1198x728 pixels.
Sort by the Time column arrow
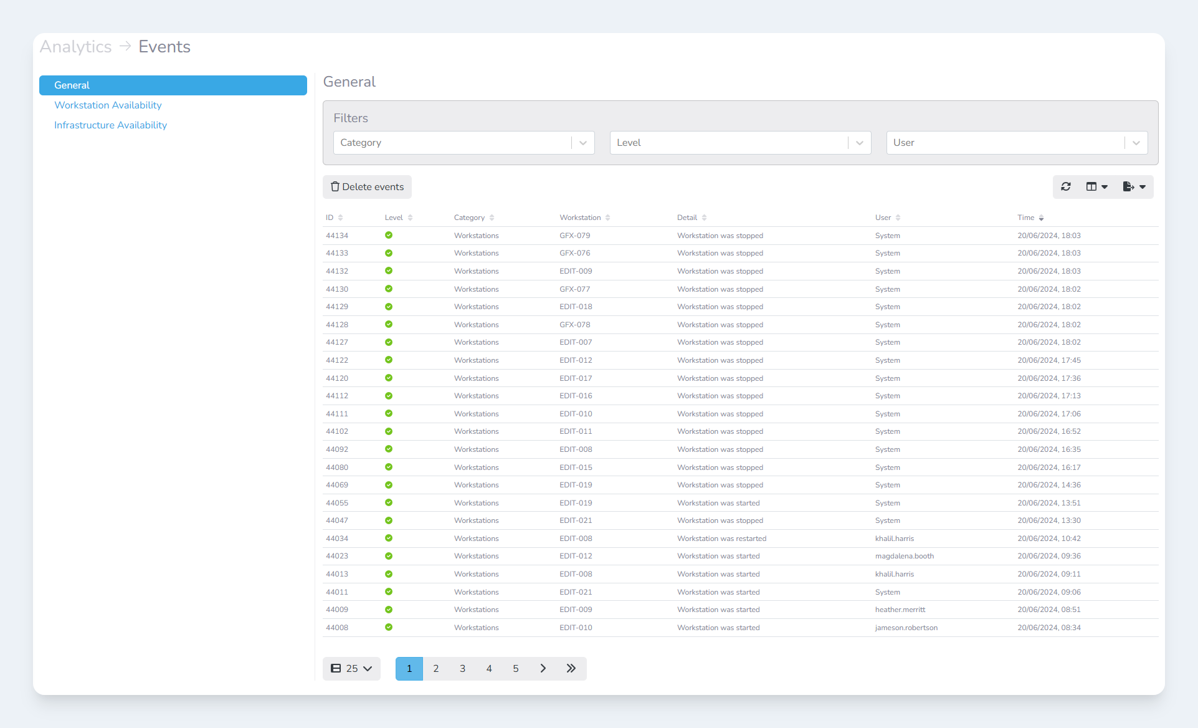click(1041, 218)
